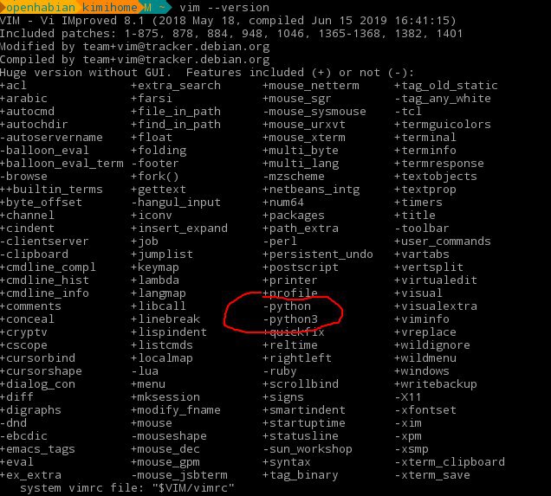This screenshot has width=551, height=496.
Task: Click the 'vim --version' command text
Action: pos(224,8)
